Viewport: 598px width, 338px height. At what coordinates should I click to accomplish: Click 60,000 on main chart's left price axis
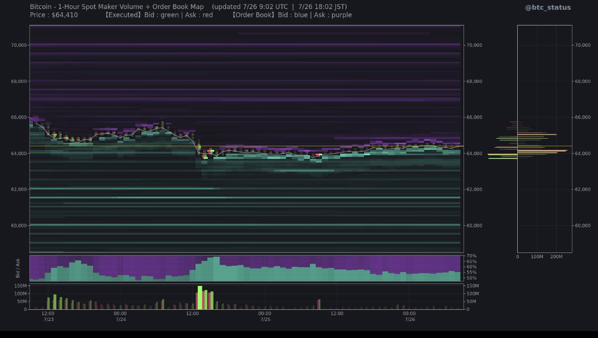(19, 225)
